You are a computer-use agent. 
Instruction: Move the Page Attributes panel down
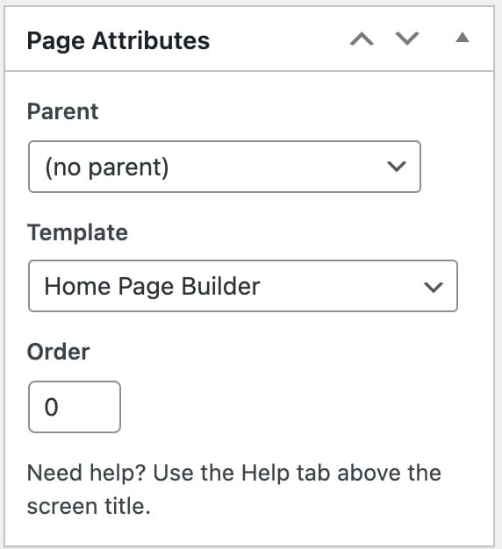[407, 39]
